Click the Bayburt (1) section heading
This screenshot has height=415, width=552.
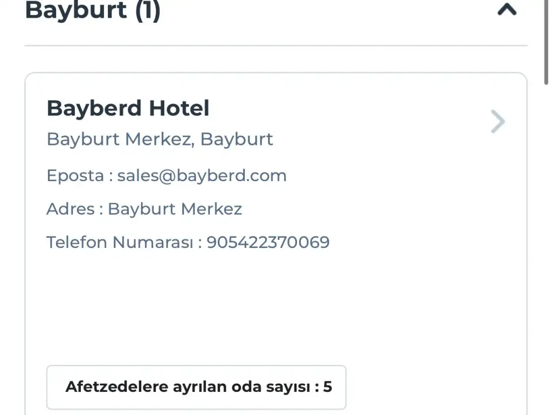point(93,10)
